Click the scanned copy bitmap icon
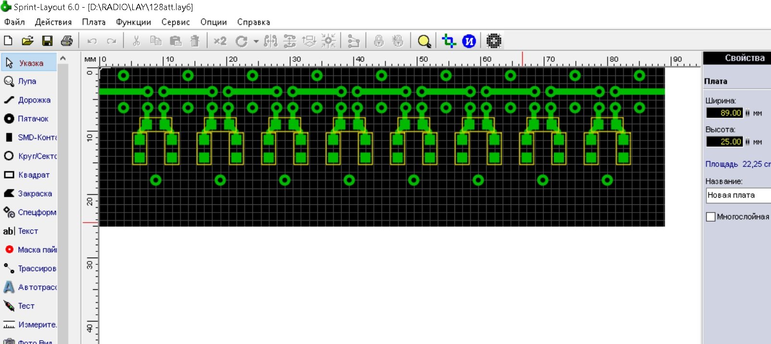 tap(494, 41)
